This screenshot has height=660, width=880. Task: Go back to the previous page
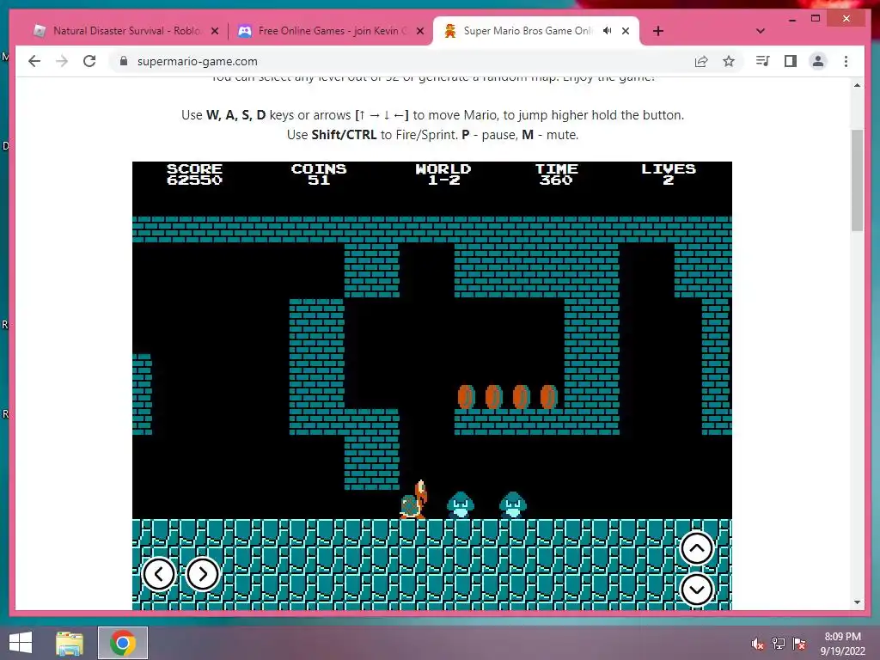tap(34, 61)
